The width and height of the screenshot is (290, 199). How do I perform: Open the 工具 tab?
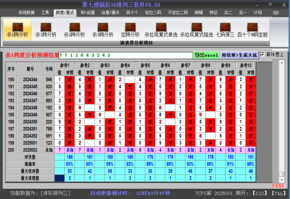point(45,13)
